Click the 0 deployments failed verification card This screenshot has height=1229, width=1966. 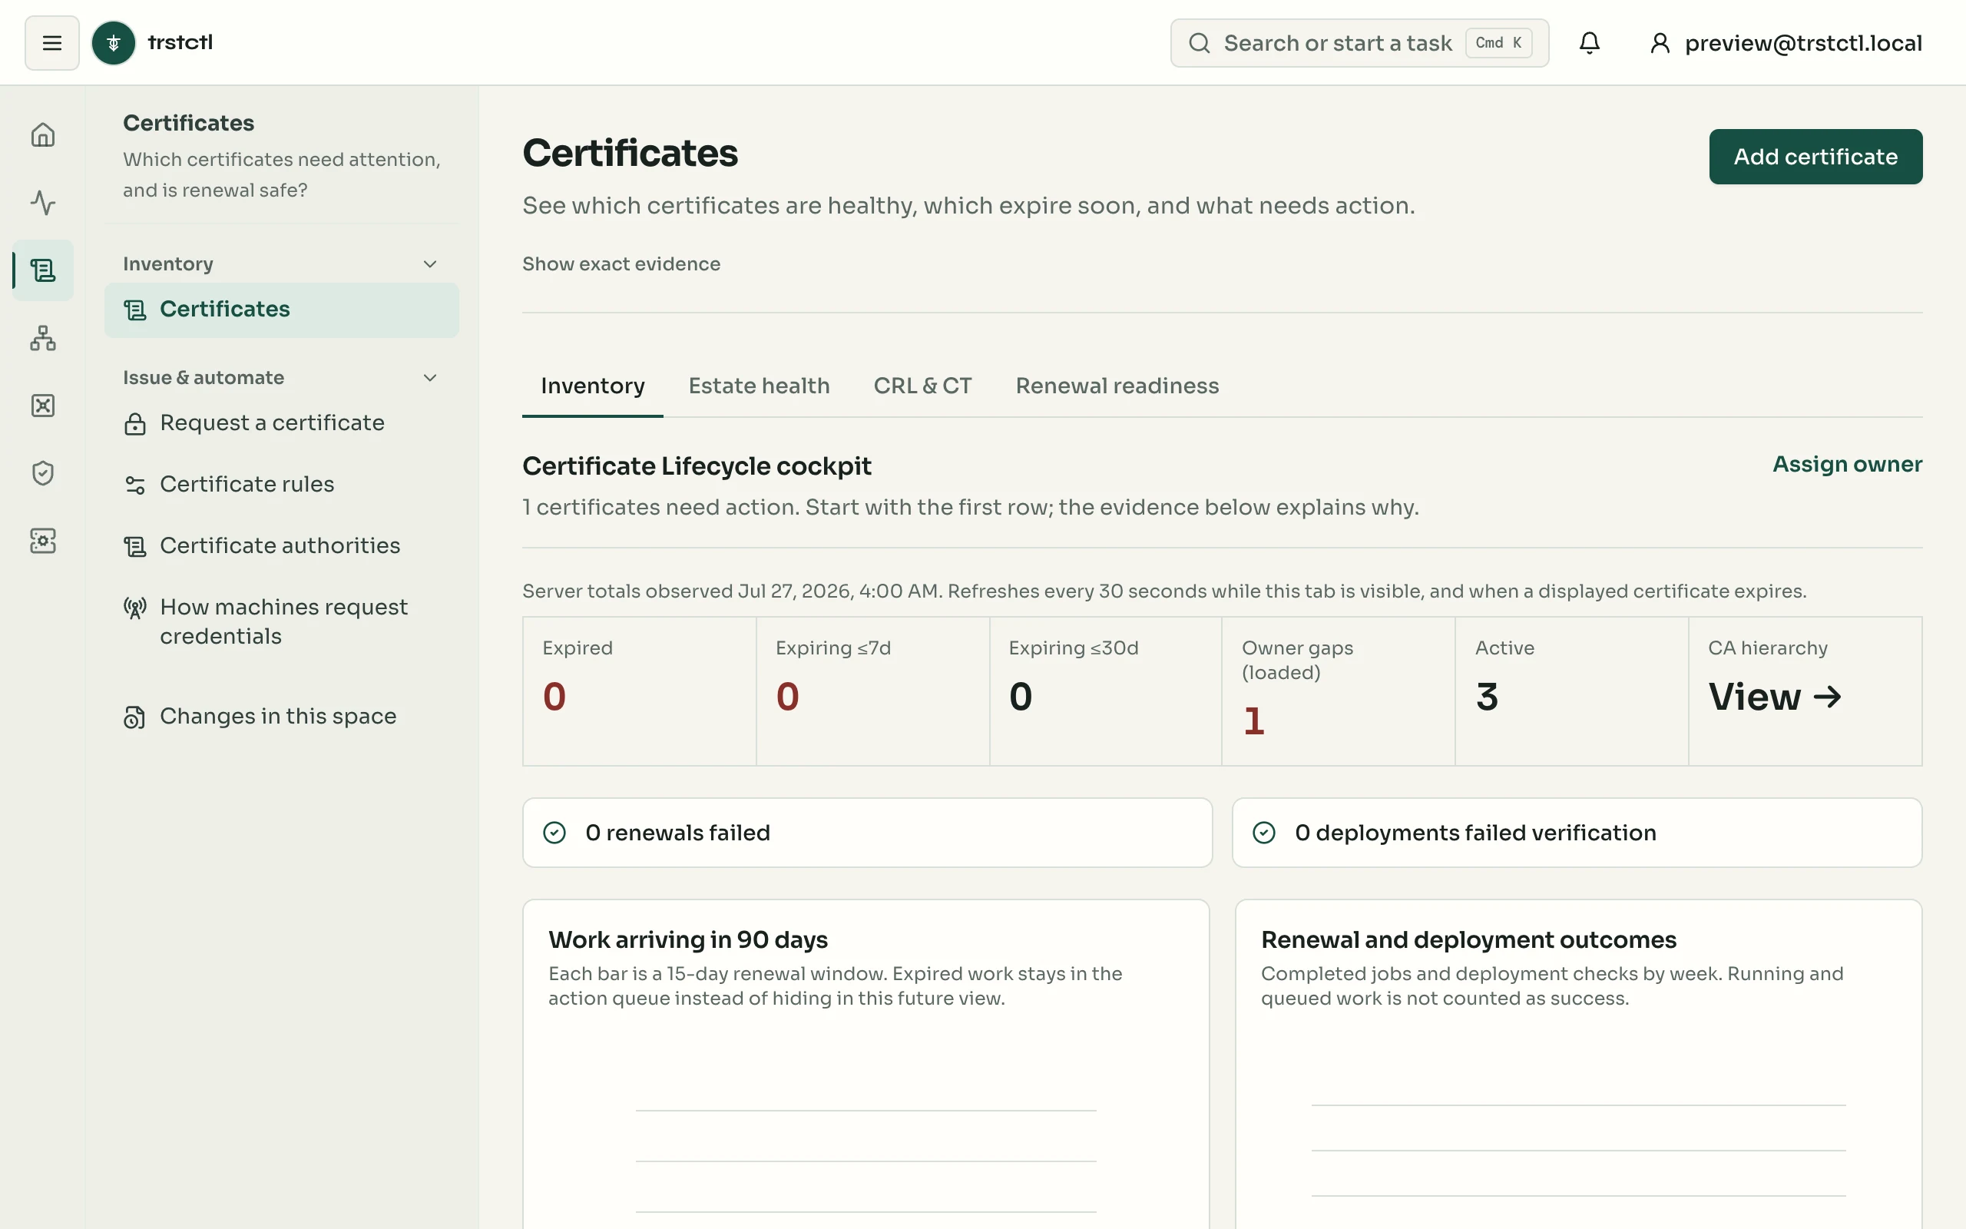pos(1577,833)
